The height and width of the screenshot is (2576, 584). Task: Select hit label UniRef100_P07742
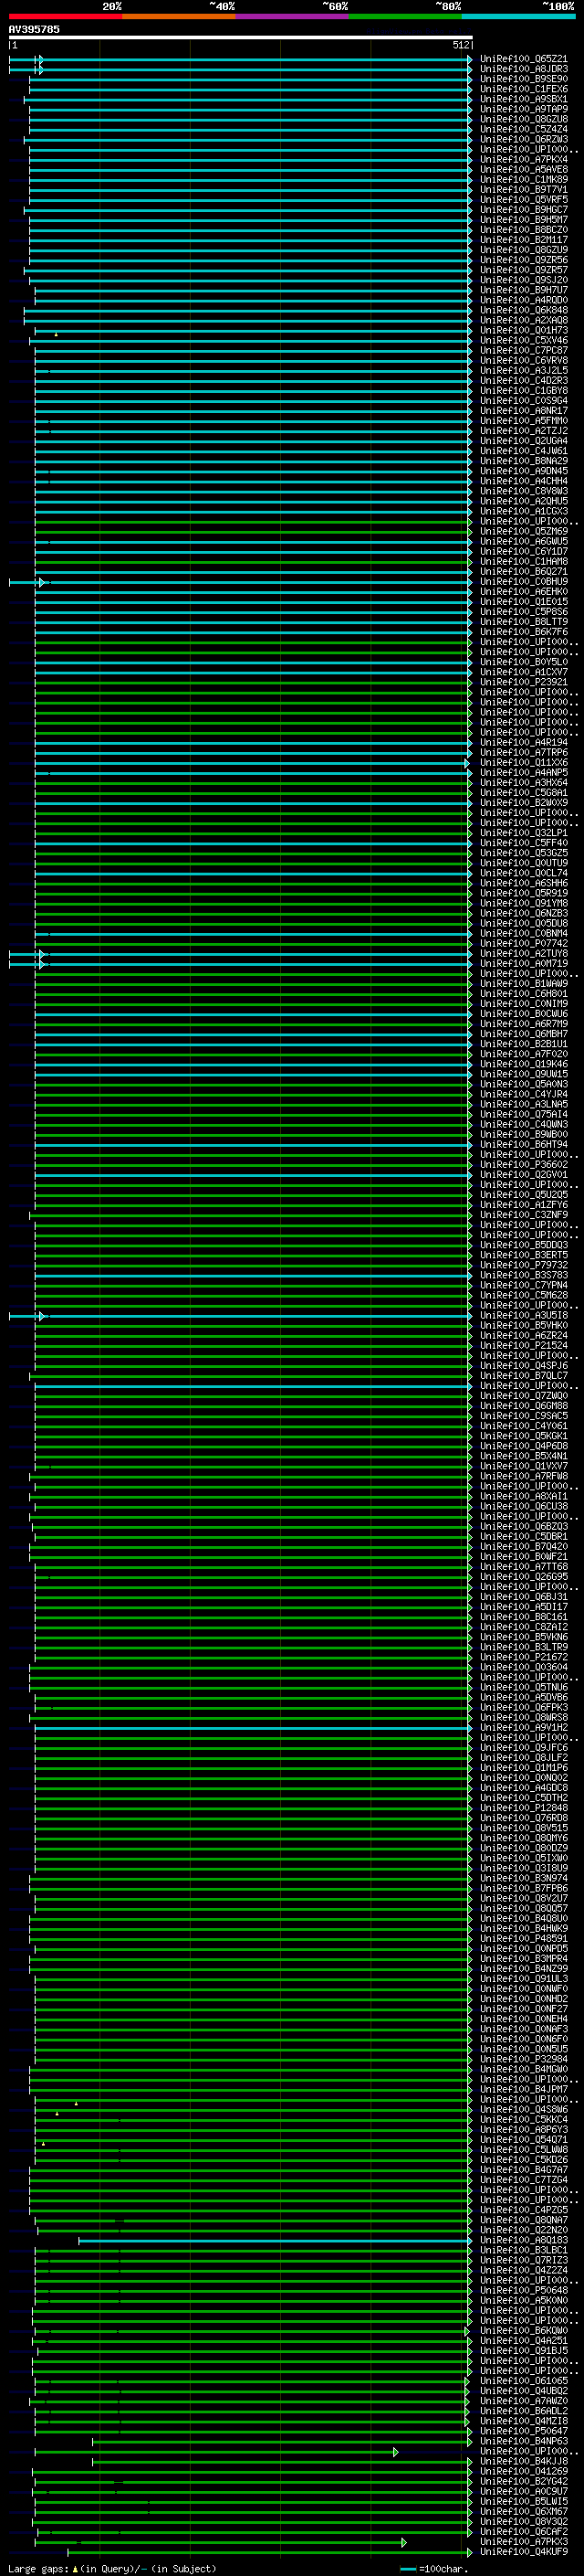523,943
